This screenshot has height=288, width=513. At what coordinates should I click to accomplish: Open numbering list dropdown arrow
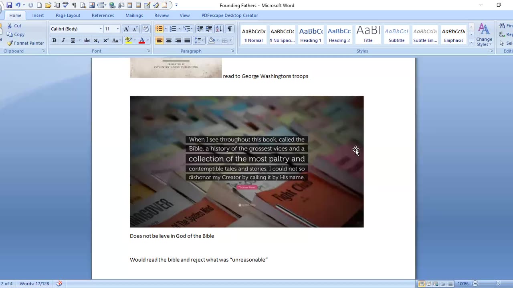click(179, 29)
